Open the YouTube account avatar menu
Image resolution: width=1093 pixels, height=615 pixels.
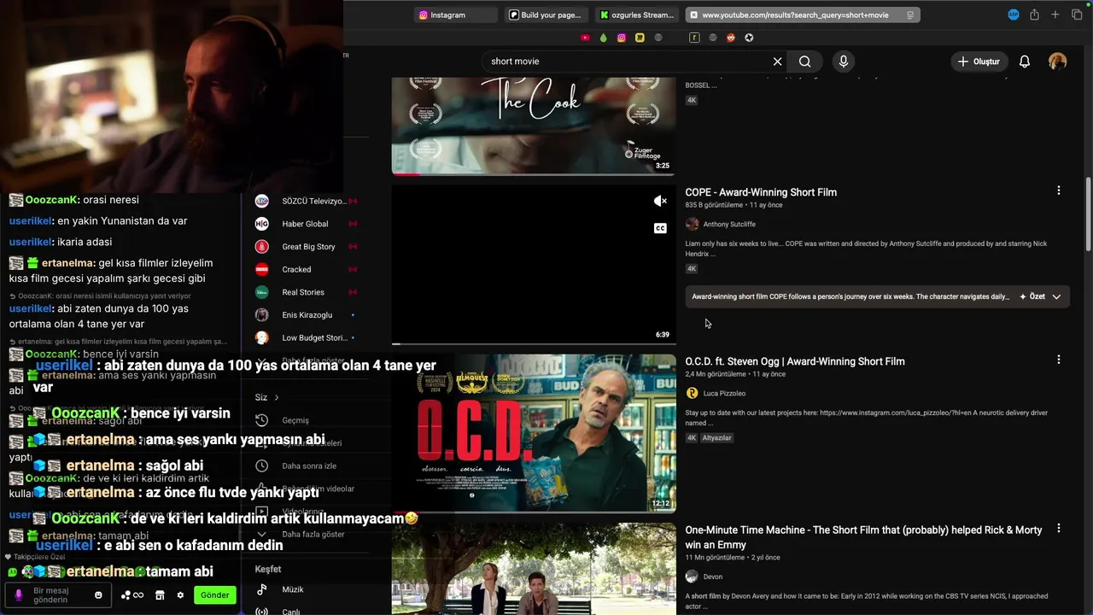[1057, 61]
